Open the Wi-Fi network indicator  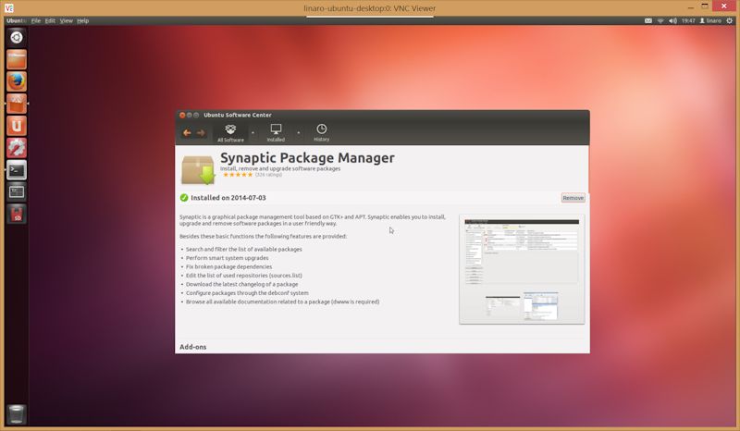coord(660,20)
